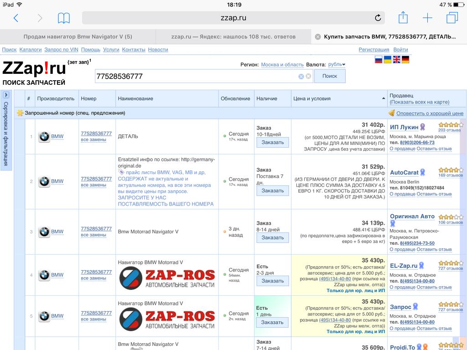This screenshot has width=467, height=350.
Task: Tap the Safari back arrow
Action: point(16,18)
